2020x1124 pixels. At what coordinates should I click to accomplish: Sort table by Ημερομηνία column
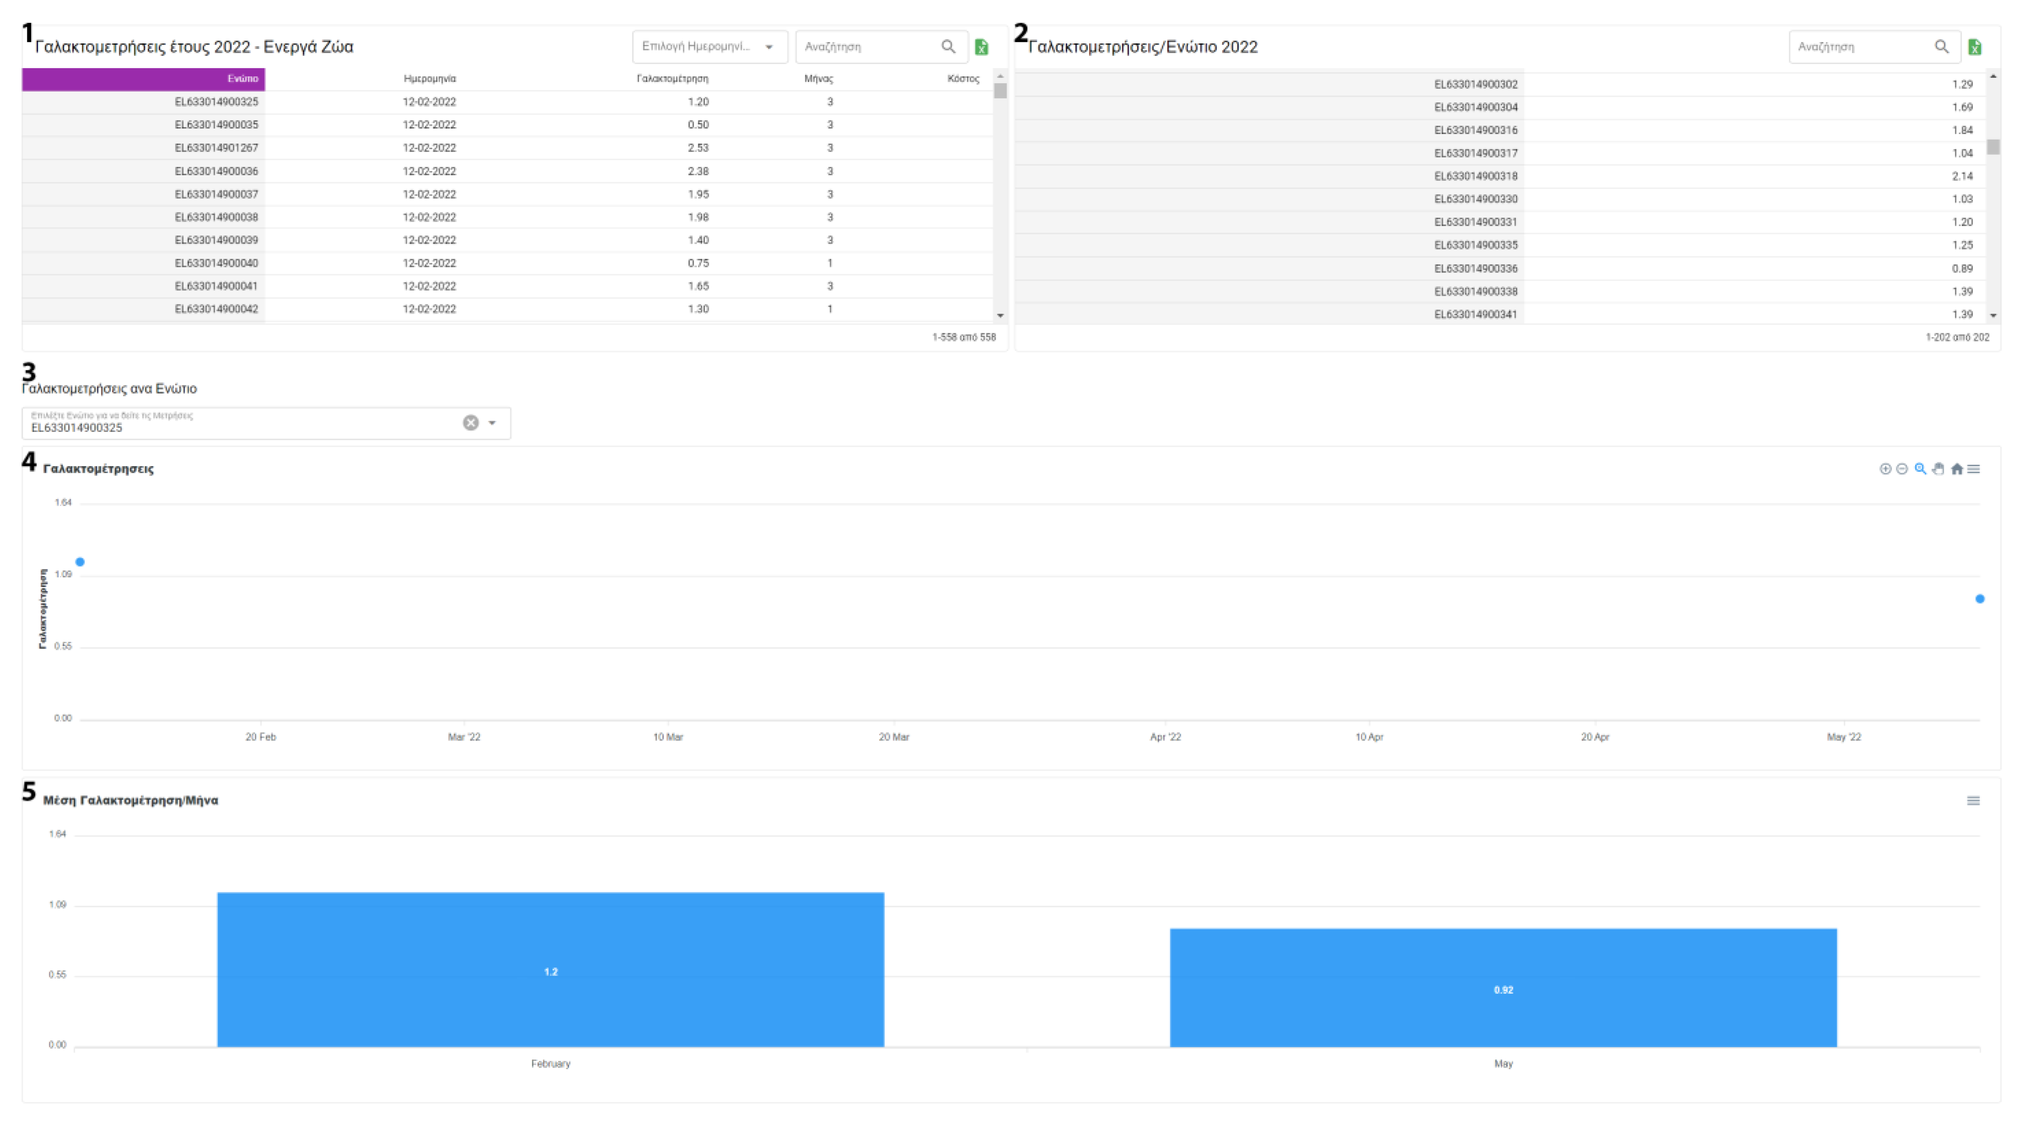coord(429,79)
